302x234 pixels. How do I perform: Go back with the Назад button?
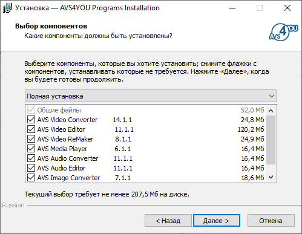[x=168, y=221]
